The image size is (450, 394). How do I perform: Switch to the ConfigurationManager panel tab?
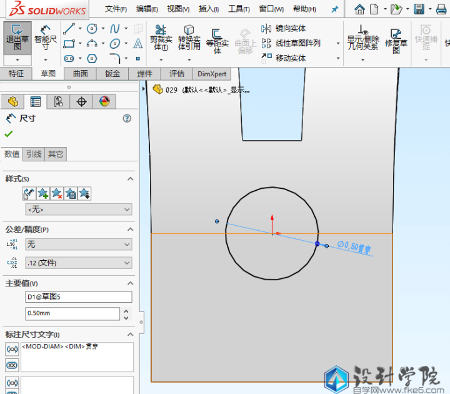pos(58,102)
